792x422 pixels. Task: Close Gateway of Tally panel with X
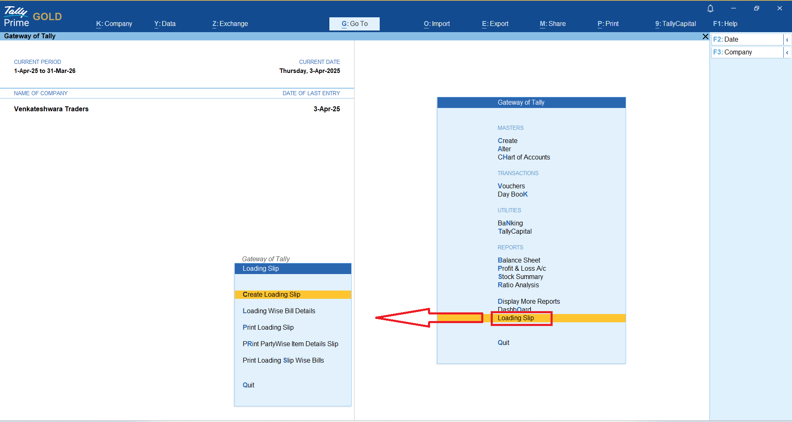pos(705,37)
